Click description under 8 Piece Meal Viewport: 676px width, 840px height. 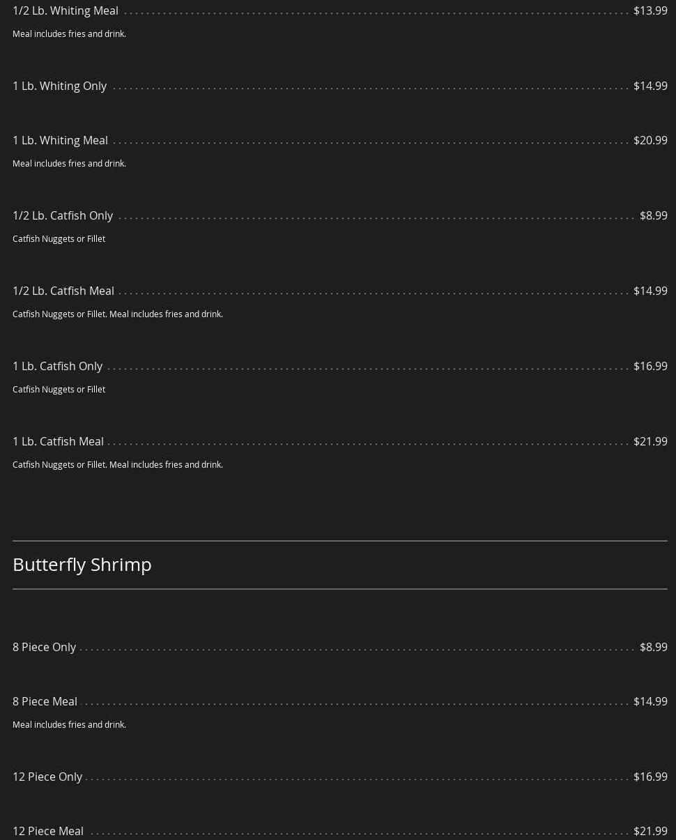click(x=70, y=724)
